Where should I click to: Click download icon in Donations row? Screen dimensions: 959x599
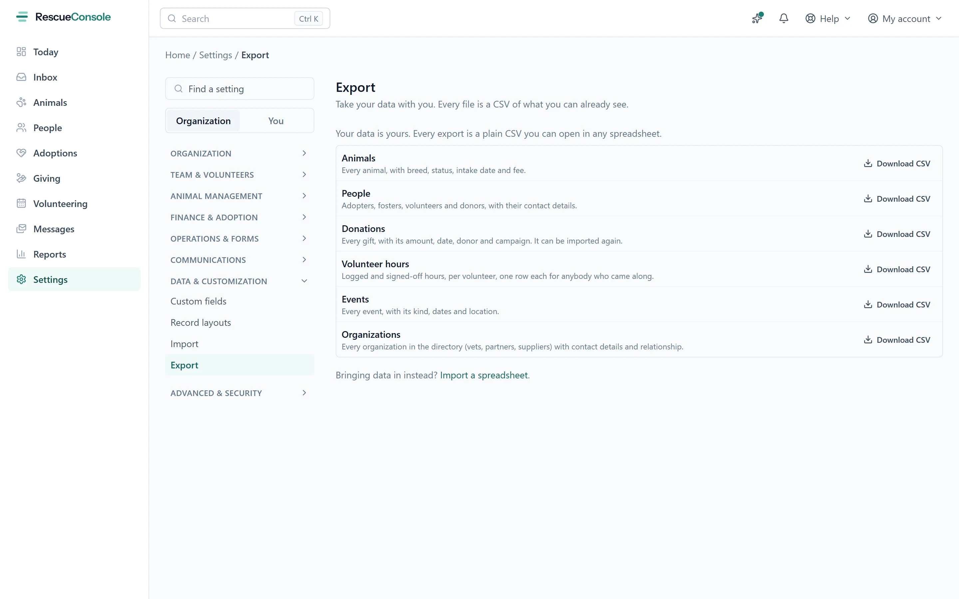coord(868,234)
